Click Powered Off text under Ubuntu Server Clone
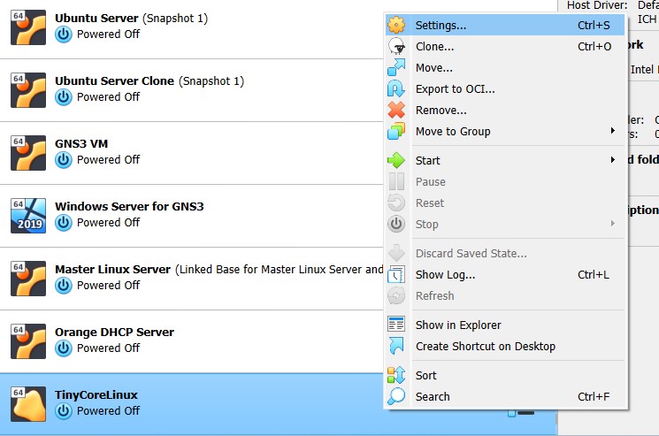Image resolution: width=659 pixels, height=436 pixels. (109, 97)
